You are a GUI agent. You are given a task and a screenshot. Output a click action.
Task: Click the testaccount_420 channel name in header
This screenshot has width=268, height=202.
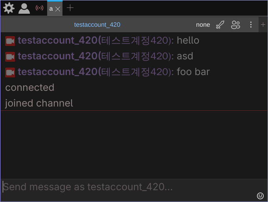pos(97,25)
